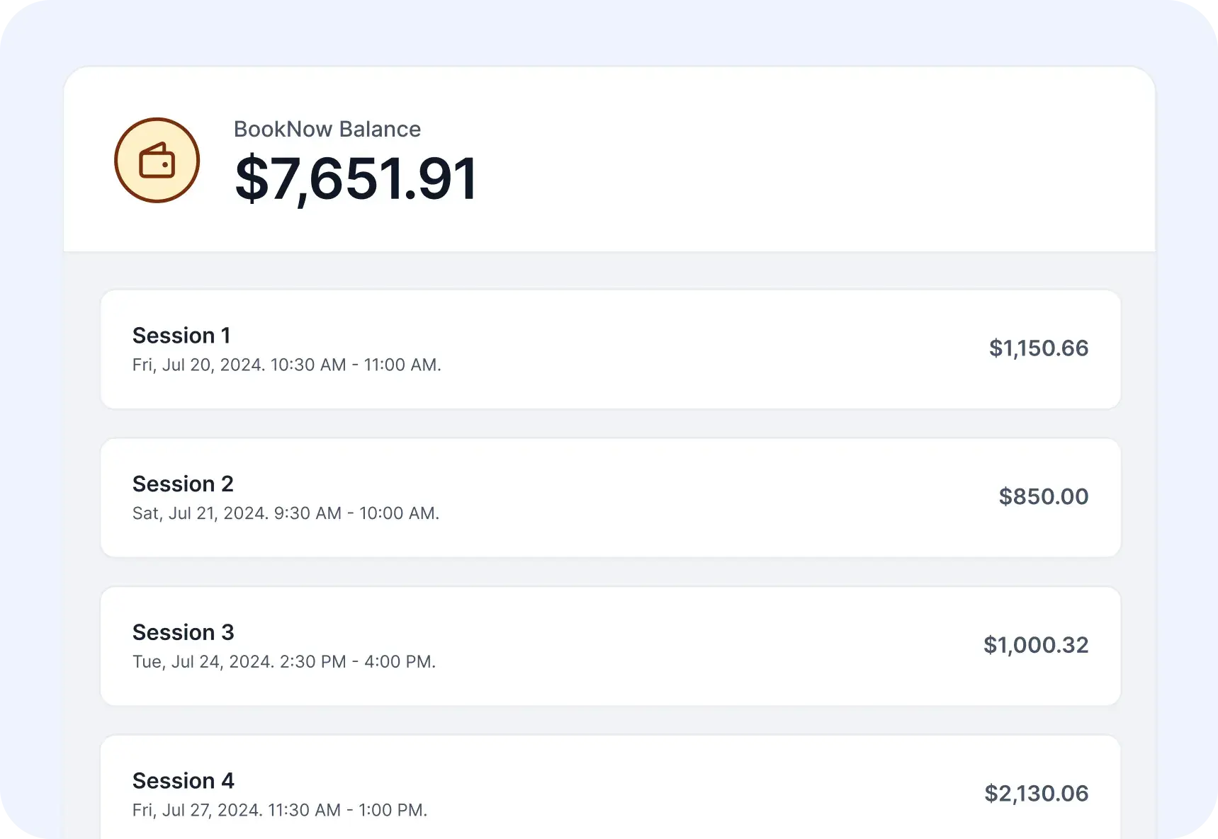The width and height of the screenshot is (1218, 839).
Task: Open the Session 2 card
Action: [610, 498]
